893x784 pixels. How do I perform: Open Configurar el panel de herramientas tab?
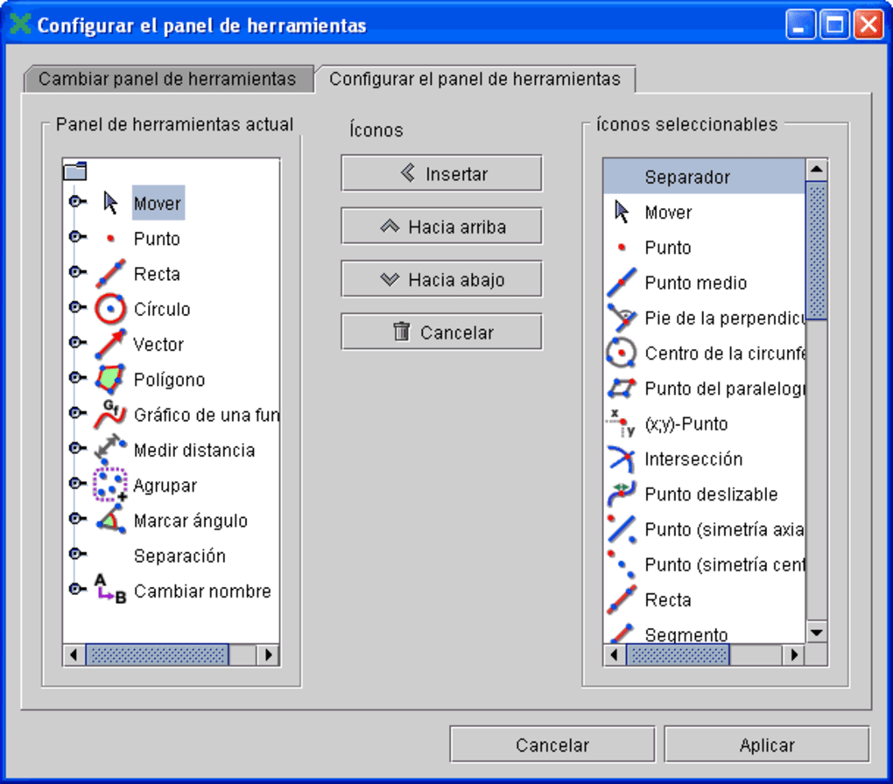point(475,79)
